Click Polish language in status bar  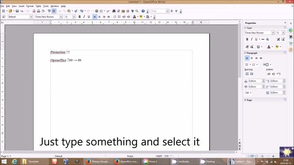click(x=130, y=156)
